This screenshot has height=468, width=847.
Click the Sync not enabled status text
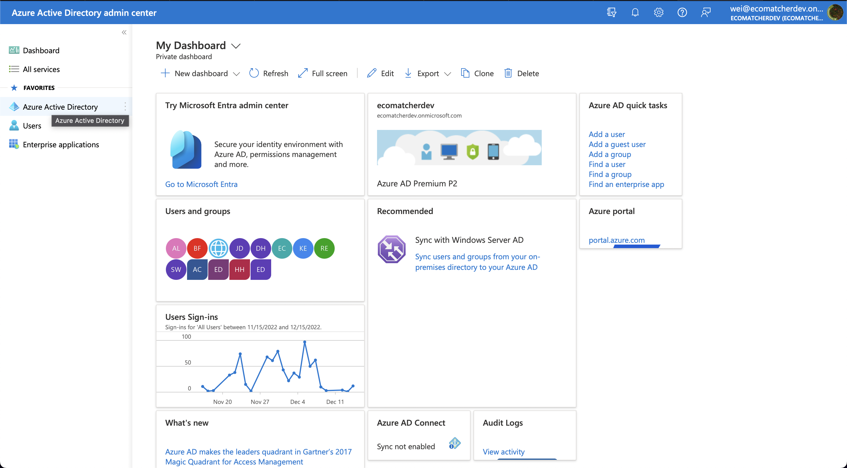click(x=406, y=446)
